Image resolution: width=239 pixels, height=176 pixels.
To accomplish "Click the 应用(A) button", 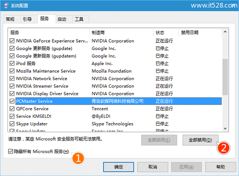I will tap(186, 167).
